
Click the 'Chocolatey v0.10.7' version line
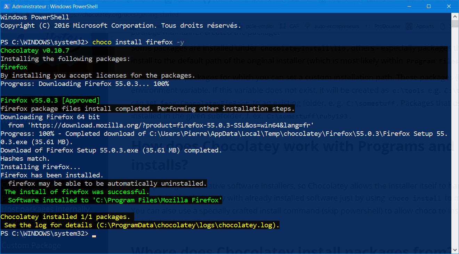(35, 51)
